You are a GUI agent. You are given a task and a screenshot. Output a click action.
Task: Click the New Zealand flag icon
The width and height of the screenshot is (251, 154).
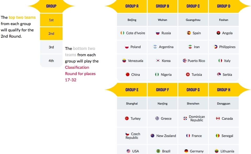(x=153, y=136)
